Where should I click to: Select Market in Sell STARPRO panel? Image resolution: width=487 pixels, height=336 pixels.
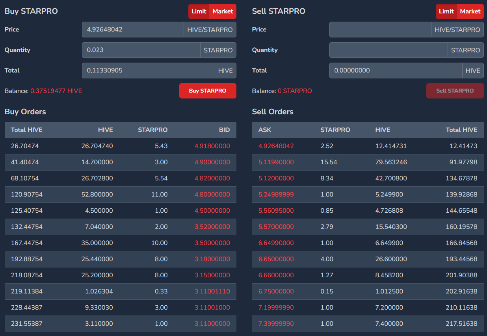tap(470, 11)
